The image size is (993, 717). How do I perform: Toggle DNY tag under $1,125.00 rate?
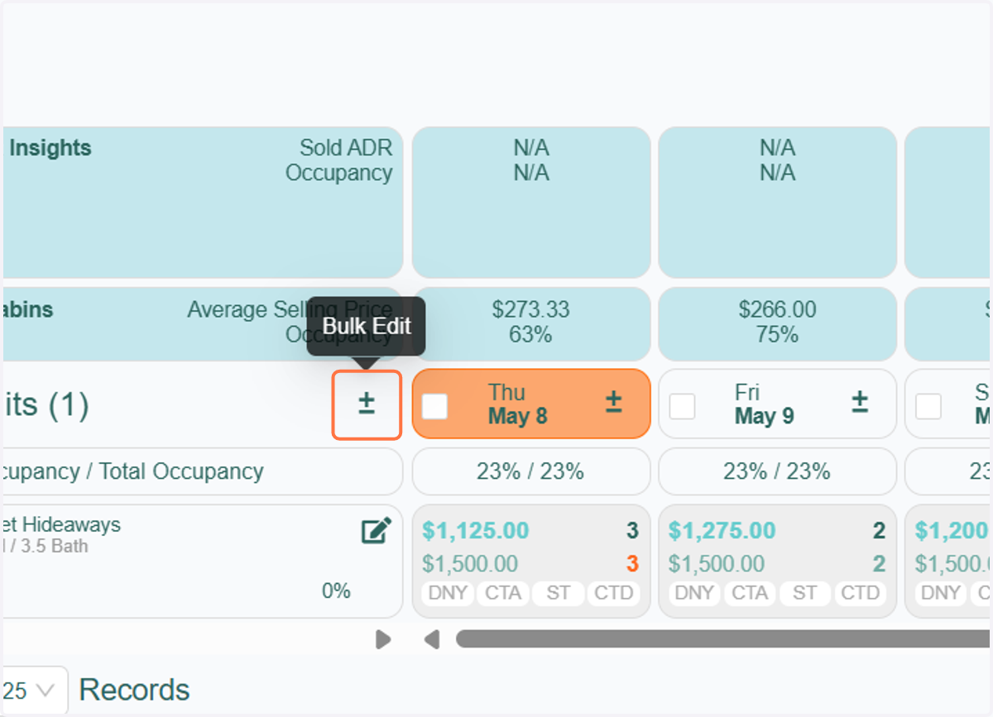[x=447, y=593]
